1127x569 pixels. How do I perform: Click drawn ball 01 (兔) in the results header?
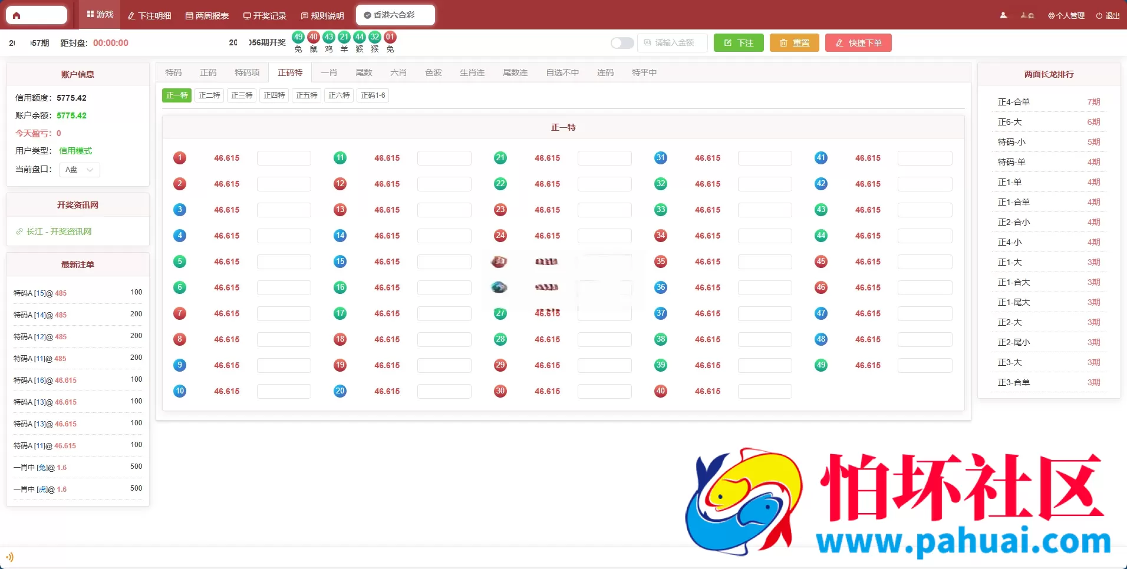click(390, 37)
